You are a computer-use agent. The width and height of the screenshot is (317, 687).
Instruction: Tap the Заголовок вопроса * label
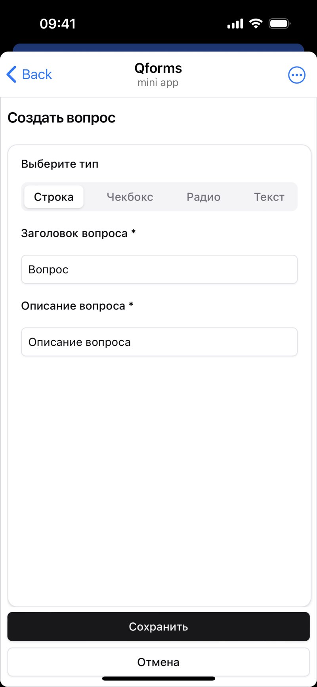[x=78, y=233]
